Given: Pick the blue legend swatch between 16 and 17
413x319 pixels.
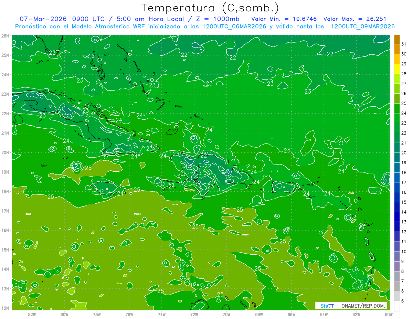Looking at the screenshot, I should tap(397, 187).
